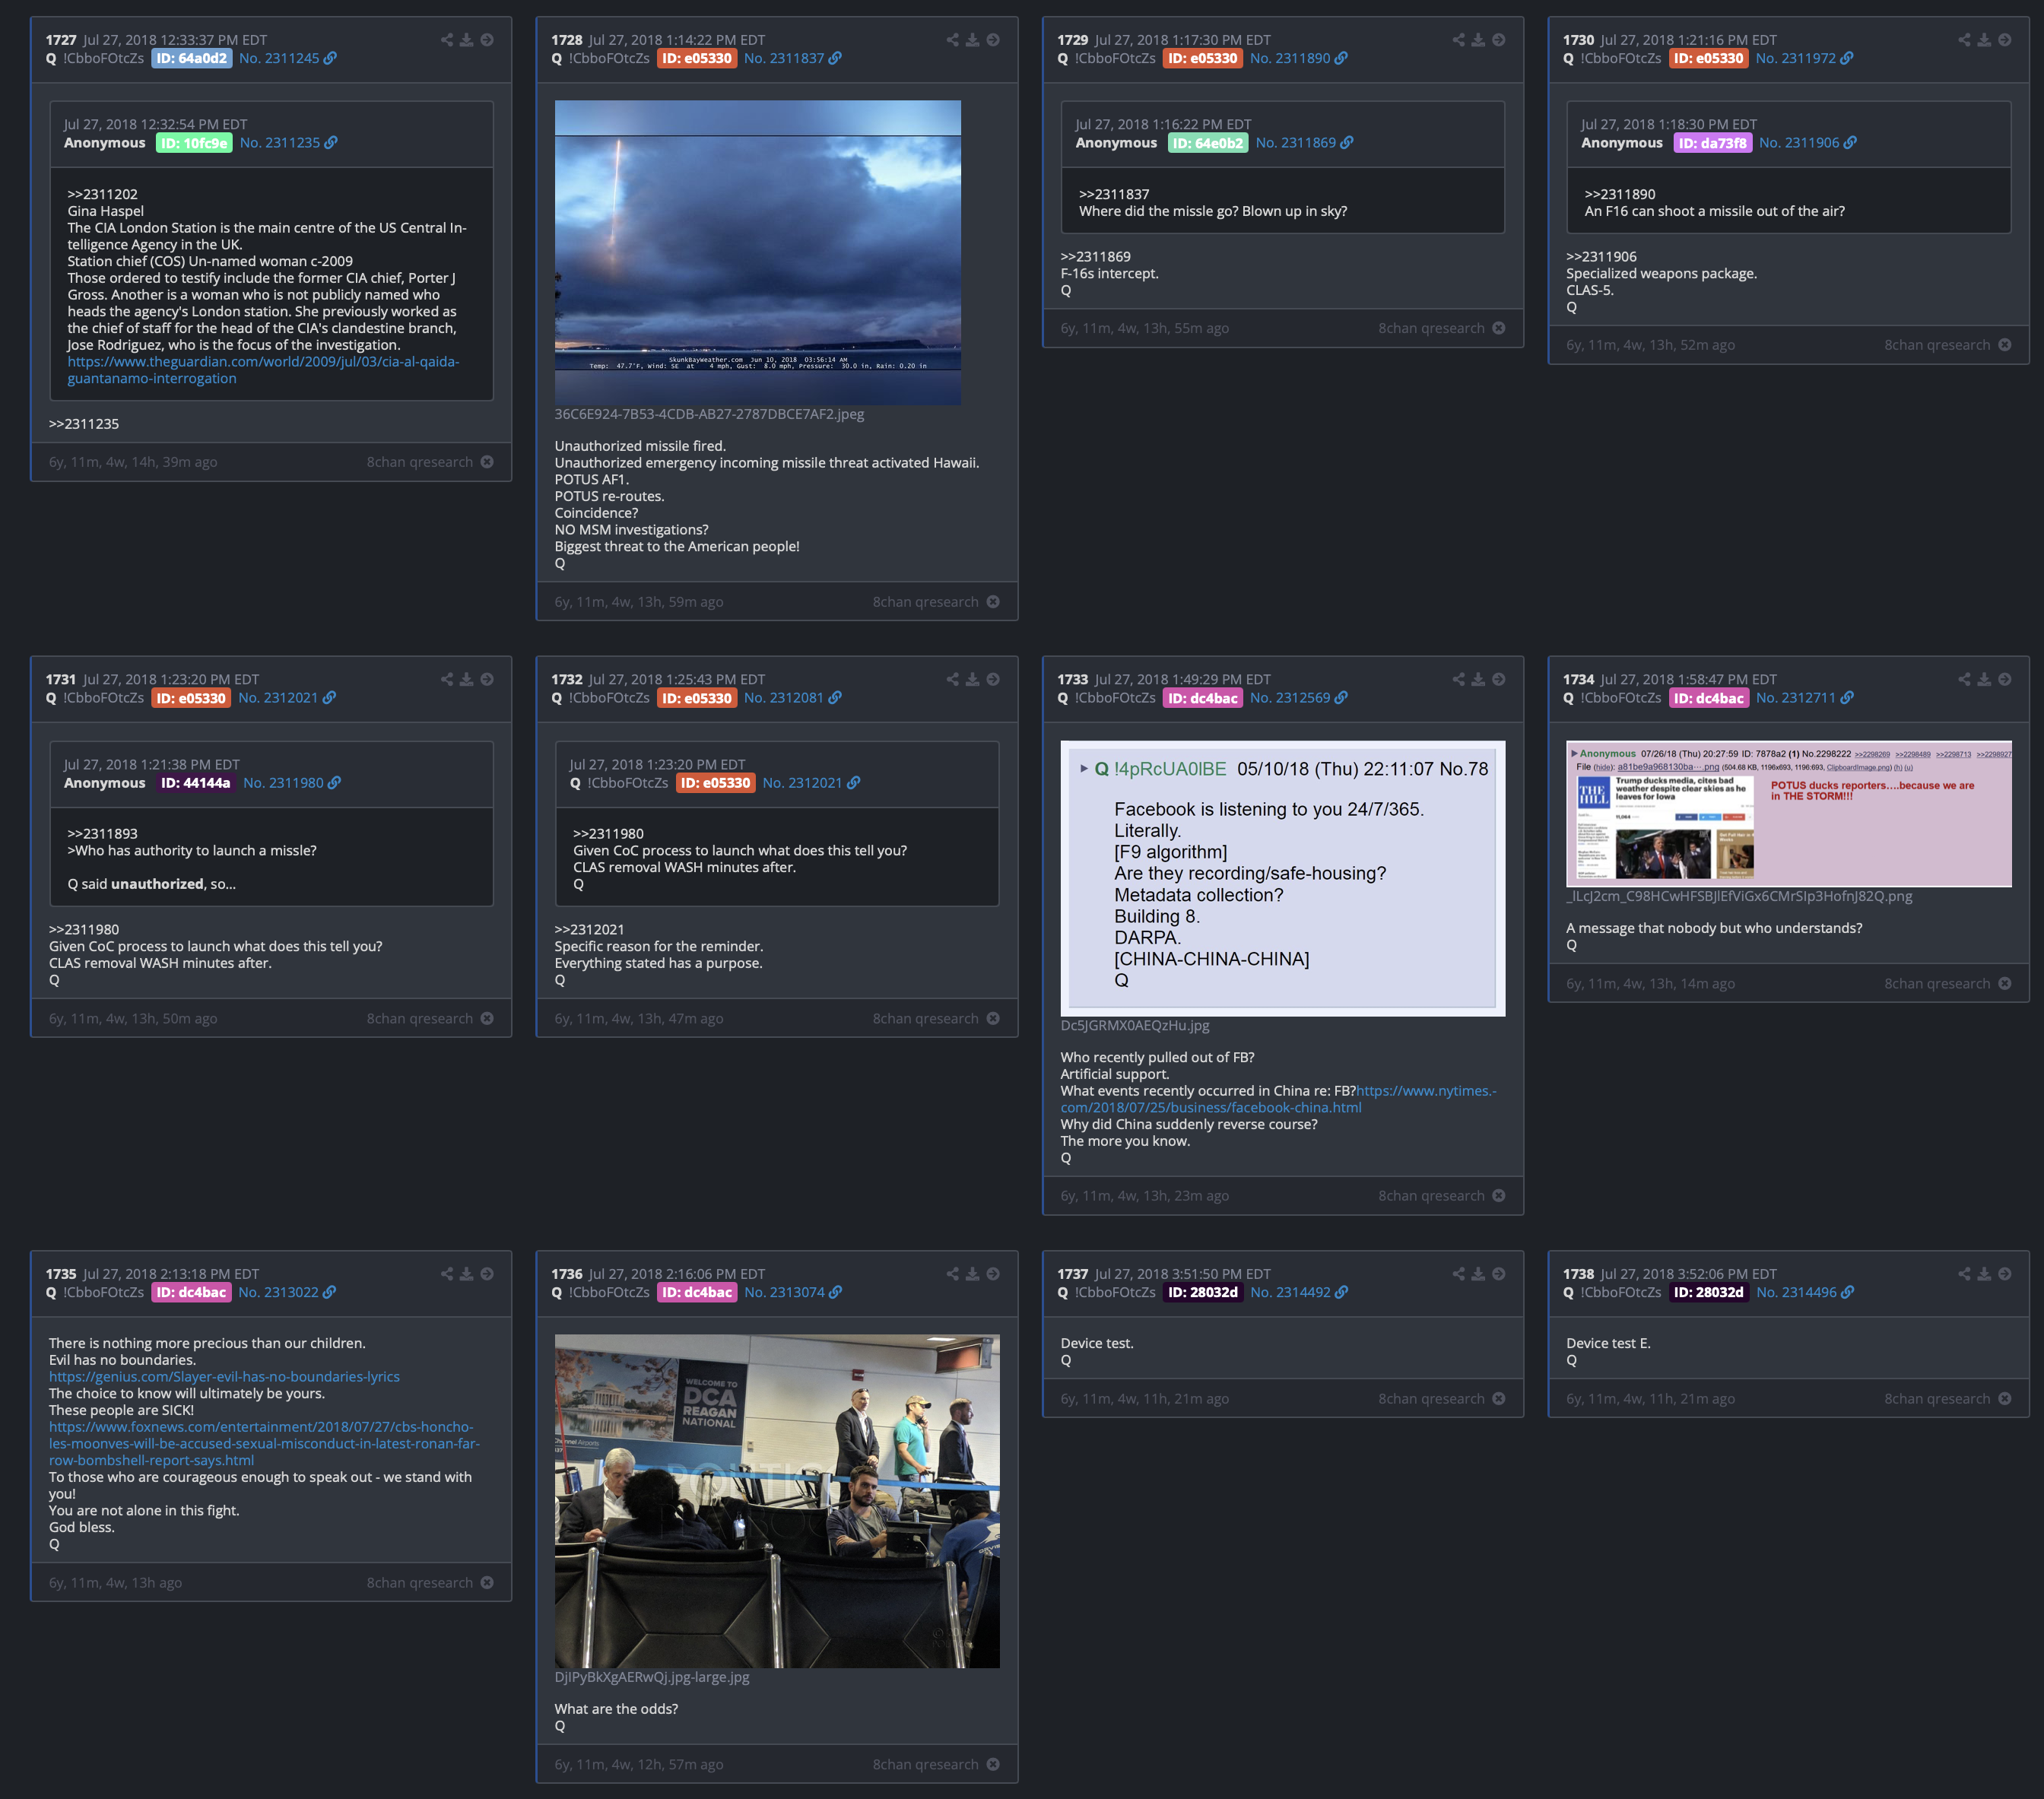Open the genius.com Slayer lyrics link
This screenshot has width=2044, height=1799.
[224, 1377]
